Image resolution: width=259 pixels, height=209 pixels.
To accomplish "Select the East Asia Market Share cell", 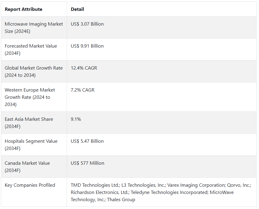I will (x=29, y=123).
